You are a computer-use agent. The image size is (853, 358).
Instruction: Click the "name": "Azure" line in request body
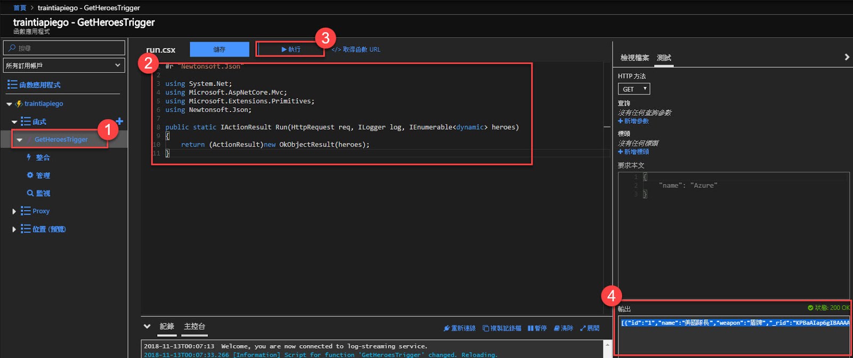point(688,185)
